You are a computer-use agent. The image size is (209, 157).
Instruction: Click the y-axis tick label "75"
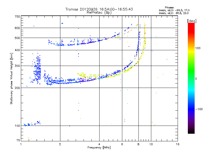[x=18, y=140]
